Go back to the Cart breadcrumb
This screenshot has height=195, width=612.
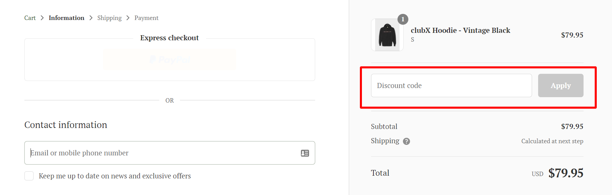[30, 18]
